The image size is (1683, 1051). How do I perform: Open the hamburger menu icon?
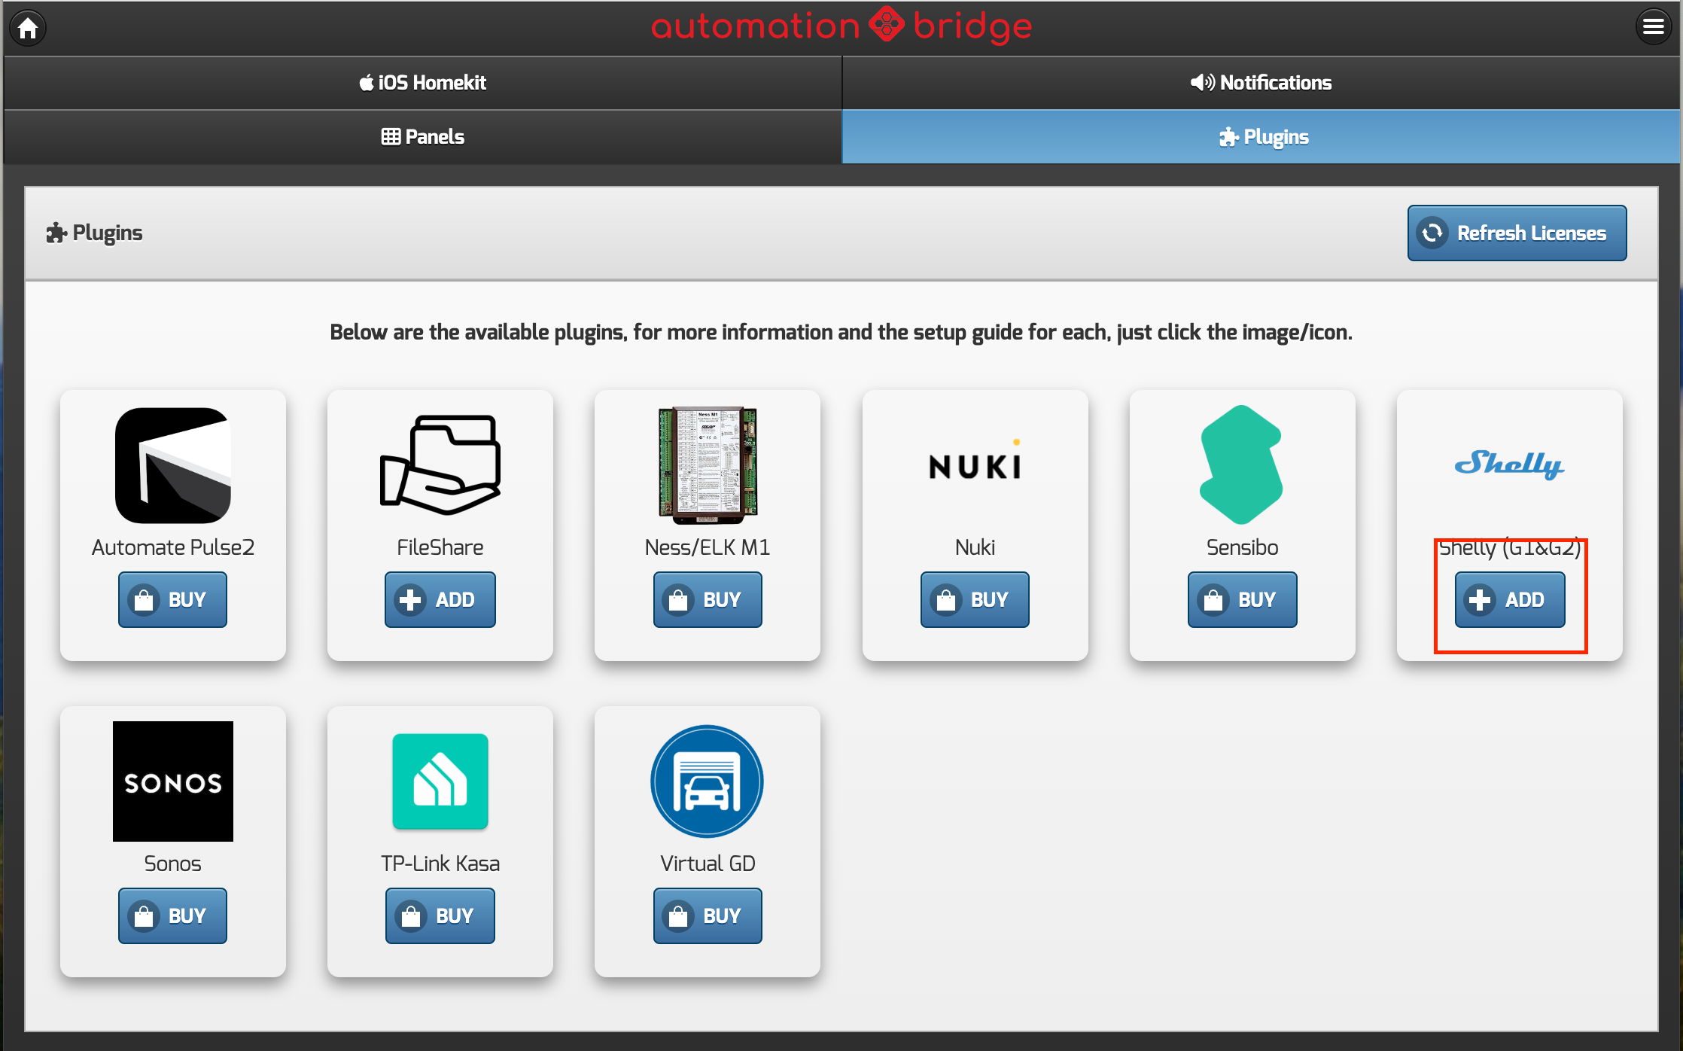(x=1652, y=27)
